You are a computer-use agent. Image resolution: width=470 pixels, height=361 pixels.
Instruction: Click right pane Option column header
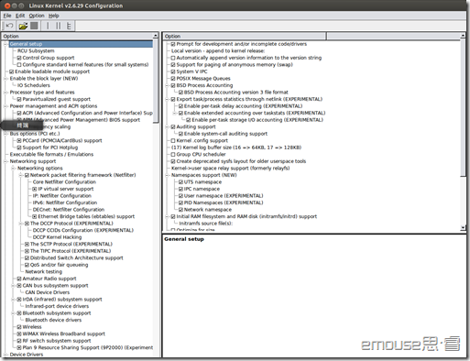pyautogui.click(x=245, y=37)
